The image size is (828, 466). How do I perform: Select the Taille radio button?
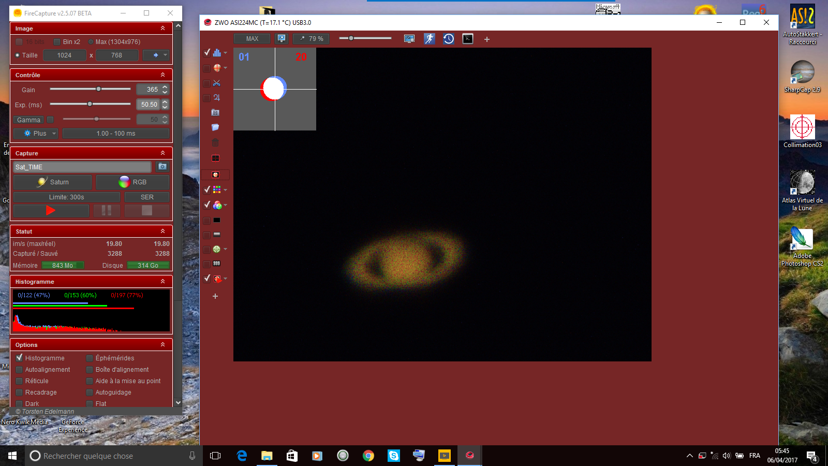click(x=18, y=55)
